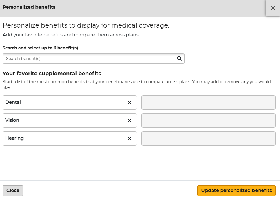The image size is (280, 199).
Task: Click the empty slot beside Vision
Action: coord(208,121)
